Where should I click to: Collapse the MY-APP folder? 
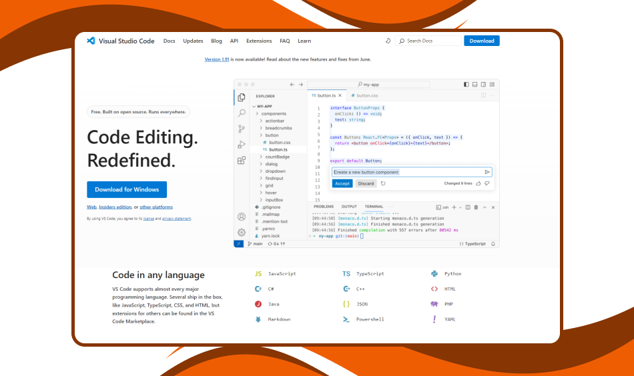click(262, 106)
